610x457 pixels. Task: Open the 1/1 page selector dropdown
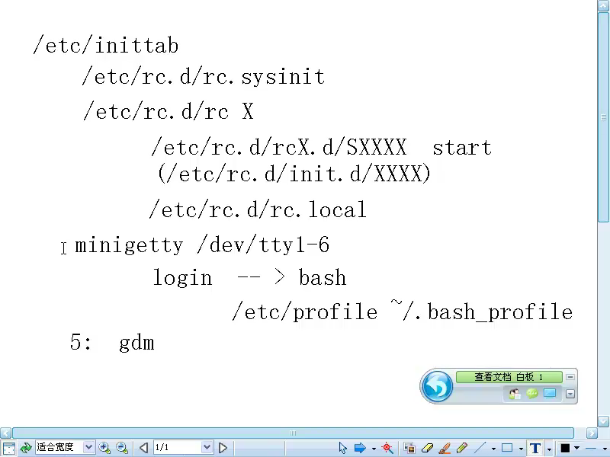[207, 447]
